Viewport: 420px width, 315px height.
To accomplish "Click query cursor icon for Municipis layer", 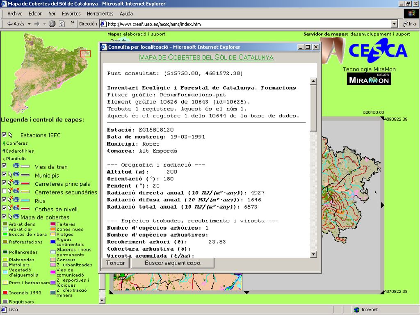I will pos(10,174).
